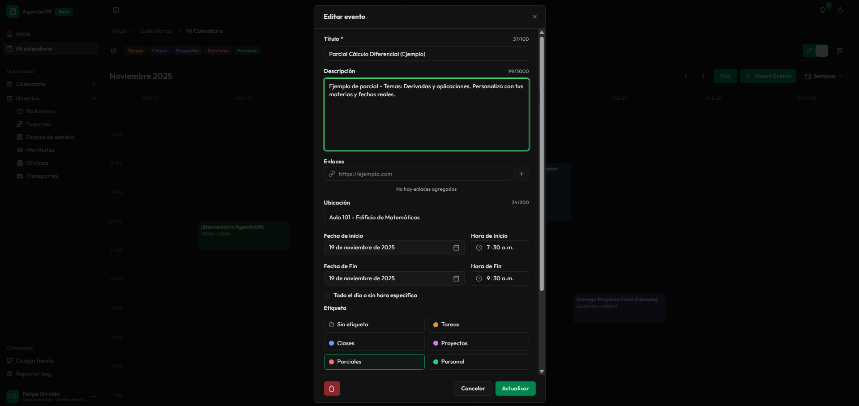Open ¡Bienvenido a AgendaUN! calendar event
Image resolution: width=859 pixels, height=406 pixels.
click(244, 235)
